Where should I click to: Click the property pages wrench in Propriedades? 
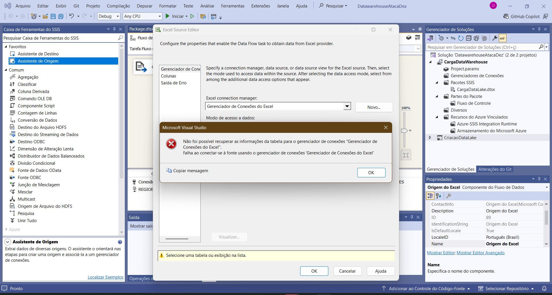coord(448,196)
